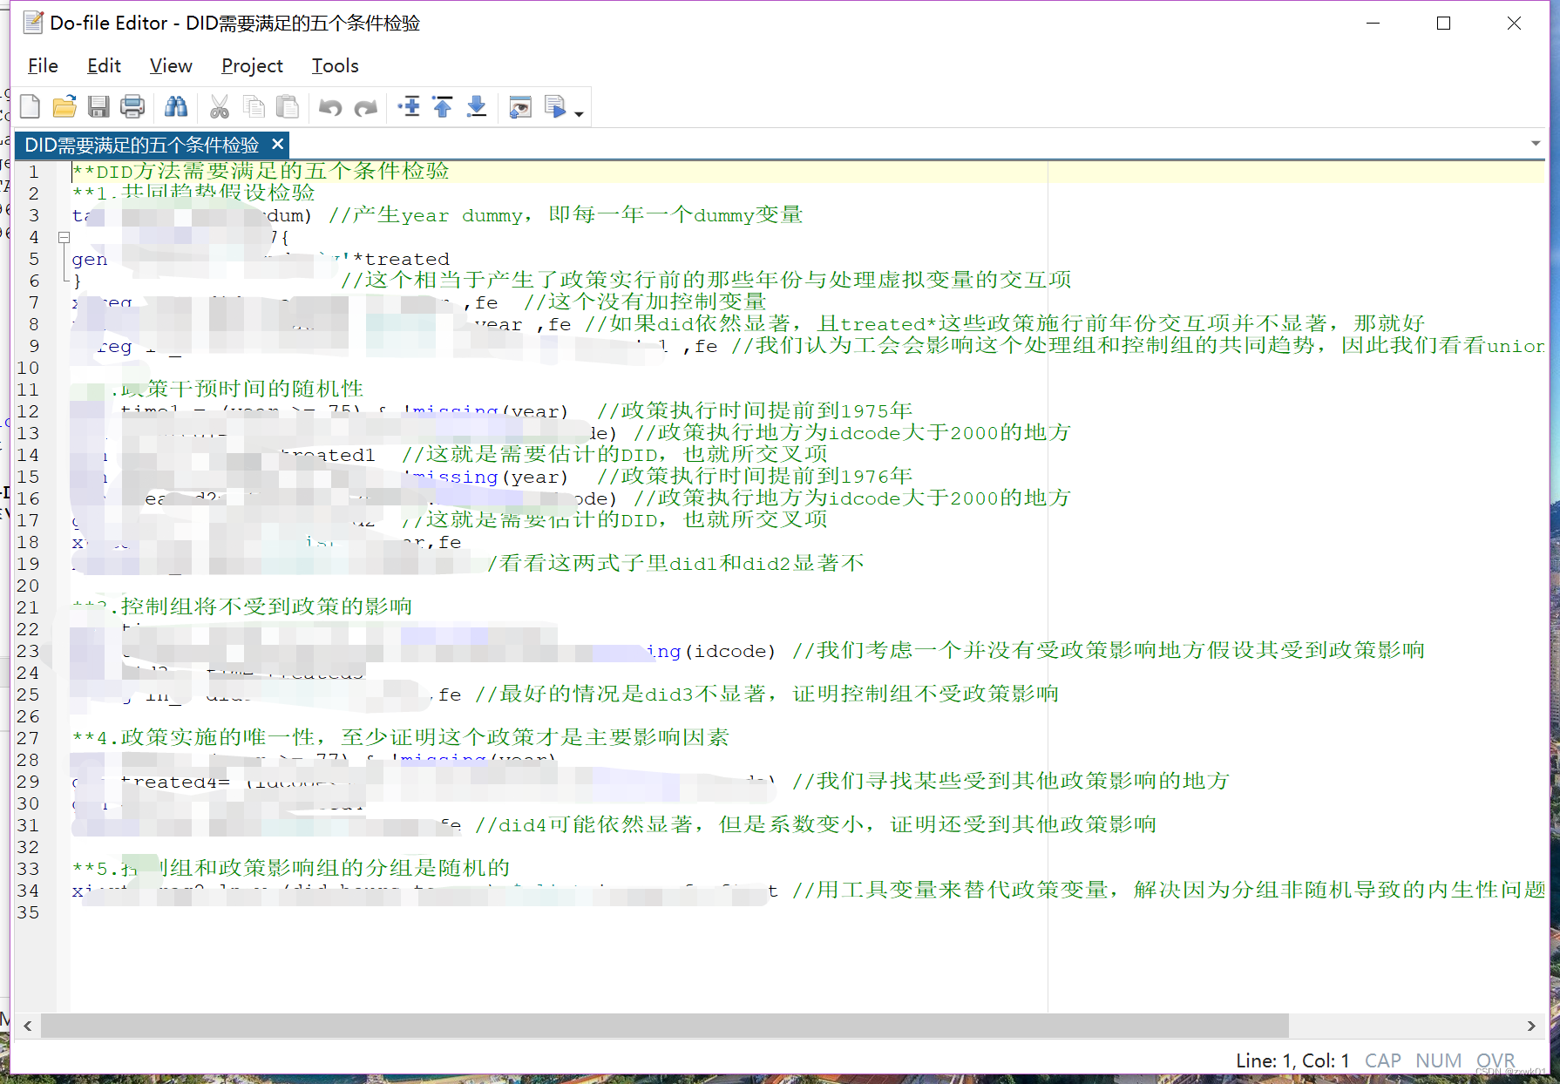Click the heading 控制组将不受到政策的影响
Image resolution: width=1560 pixels, height=1084 pixels.
pyautogui.click(x=267, y=606)
